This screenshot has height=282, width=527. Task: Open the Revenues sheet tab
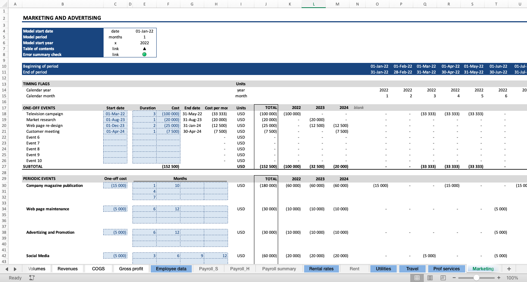click(68, 269)
